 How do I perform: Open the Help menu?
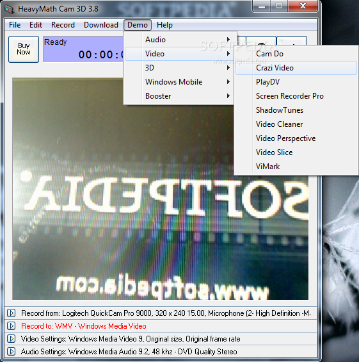point(164,25)
